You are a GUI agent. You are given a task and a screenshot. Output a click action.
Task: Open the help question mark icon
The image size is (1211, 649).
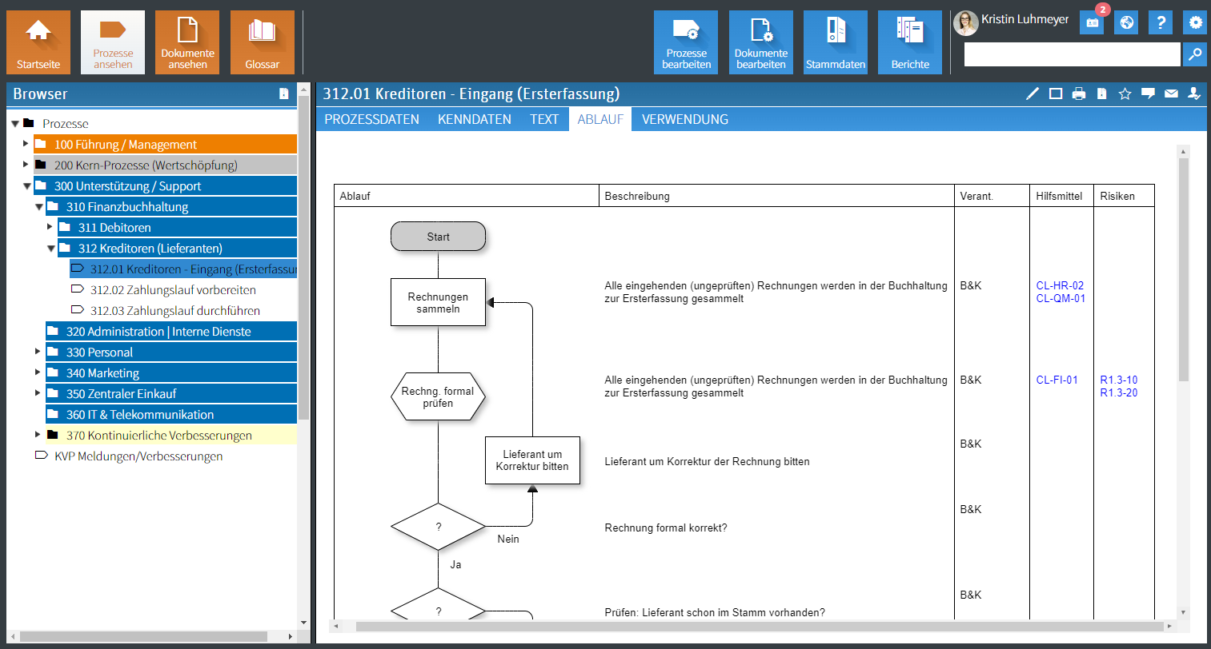pyautogui.click(x=1161, y=22)
